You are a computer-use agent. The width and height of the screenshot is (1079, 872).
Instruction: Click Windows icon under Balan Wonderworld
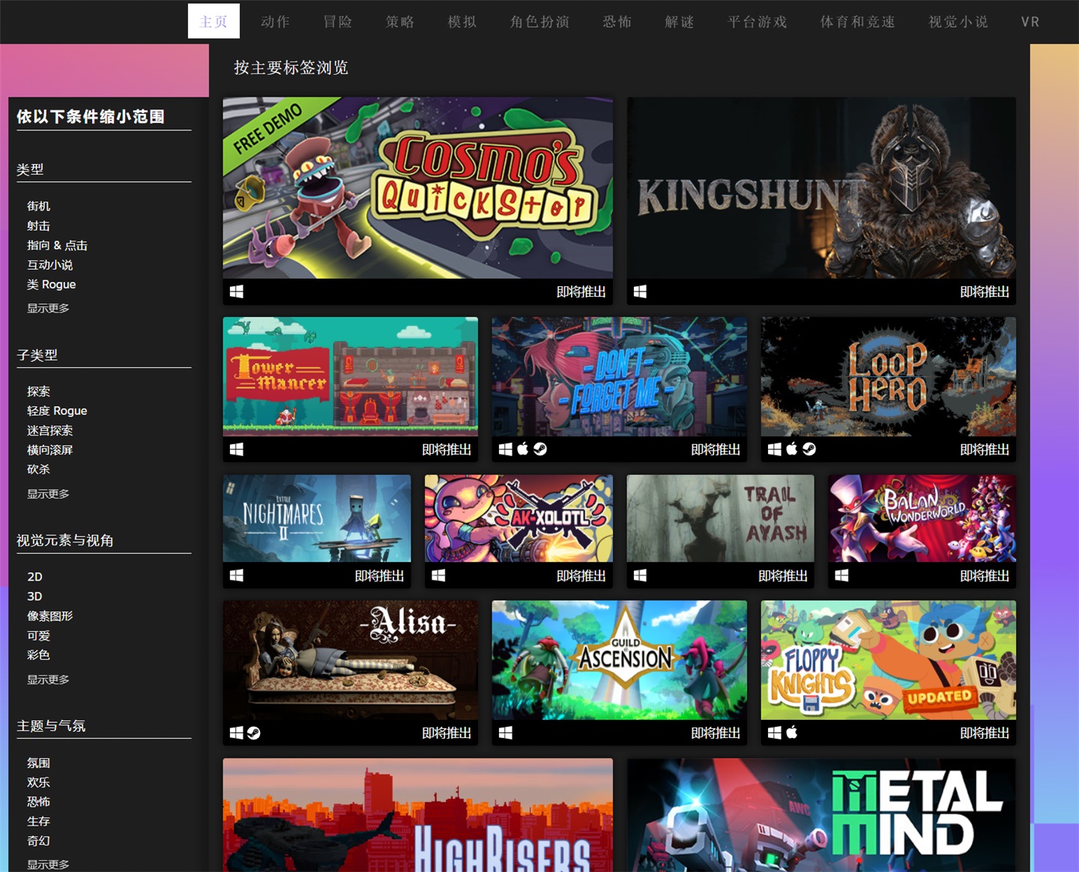842,575
